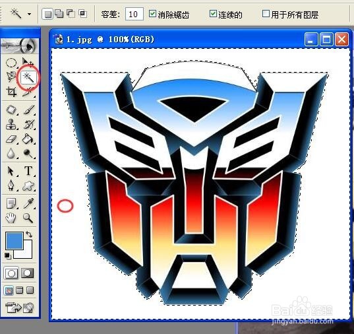
Task: Select the Clone Stamp tool
Action: pyautogui.click(x=11, y=124)
